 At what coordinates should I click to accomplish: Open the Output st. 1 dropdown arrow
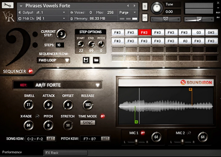(64, 12)
